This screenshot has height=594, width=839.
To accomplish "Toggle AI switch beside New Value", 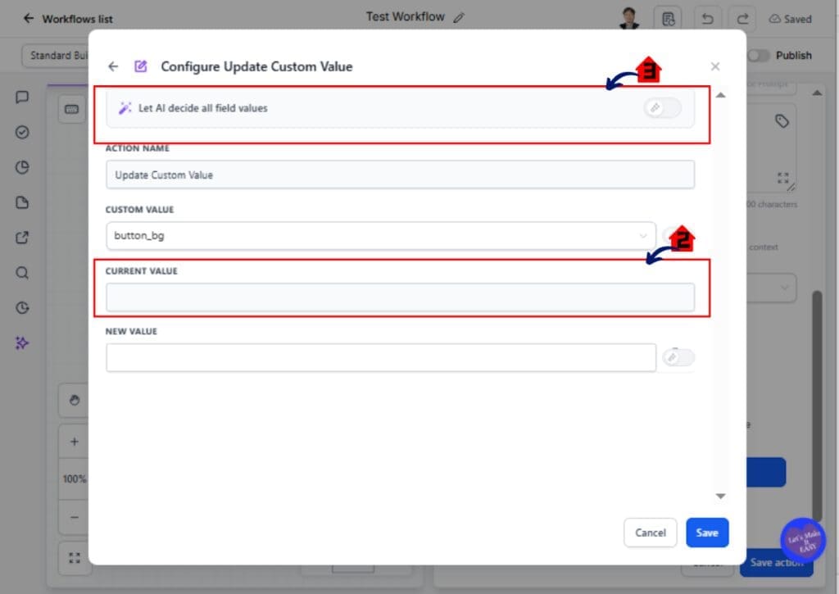I will pyautogui.click(x=678, y=357).
